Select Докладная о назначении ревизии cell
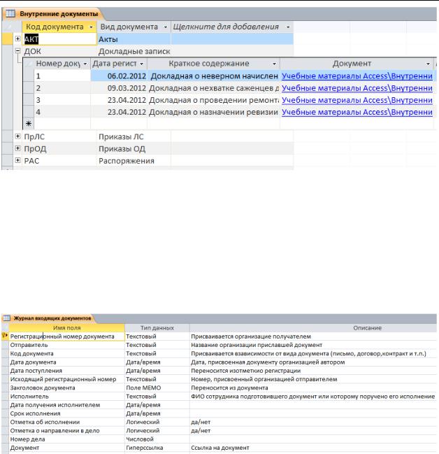439x454 pixels. 214,112
